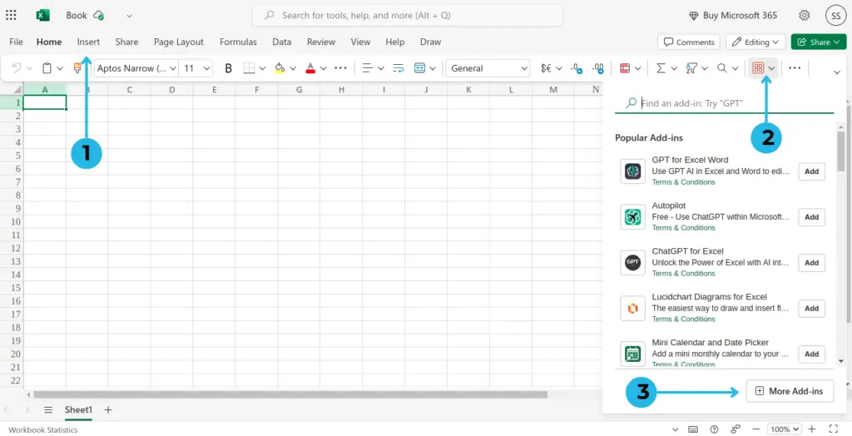Screen dimensions: 852x436
Task: Expand the ribbon display options chevron
Action: [837, 72]
